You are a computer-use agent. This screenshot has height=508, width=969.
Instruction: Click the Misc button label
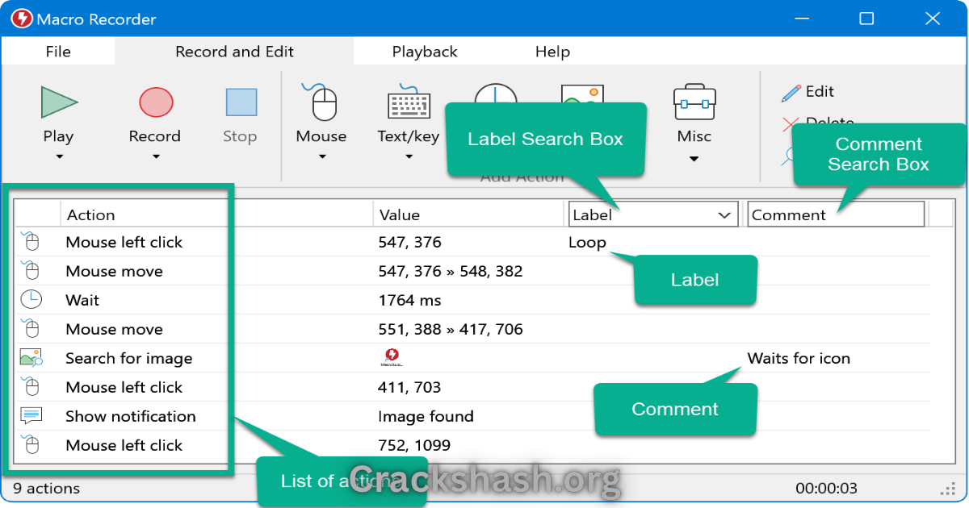pyautogui.click(x=694, y=136)
